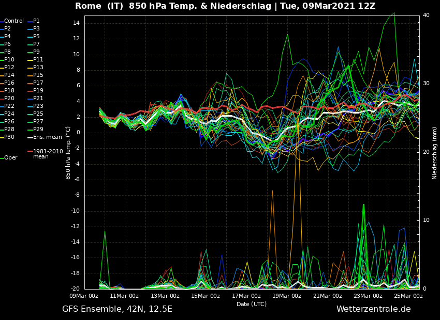Screen dimensions: 440x320
Task: Click the '-10' temperature tick label
Action: (75, 211)
